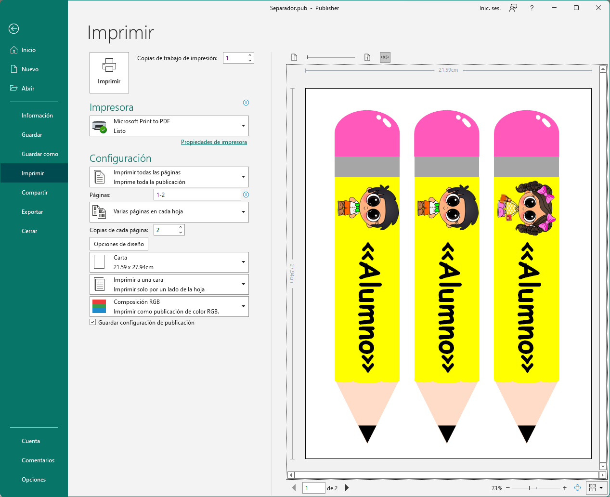Click the large Imprimir printer button
Viewport: 610px width, 497px height.
click(x=109, y=72)
